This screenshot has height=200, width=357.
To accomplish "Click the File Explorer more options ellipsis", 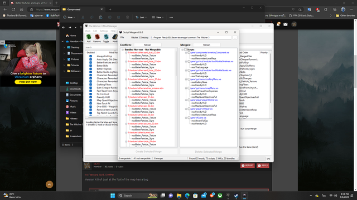I will coord(171,17).
